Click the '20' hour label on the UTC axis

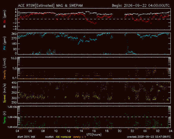(x=119, y=131)
